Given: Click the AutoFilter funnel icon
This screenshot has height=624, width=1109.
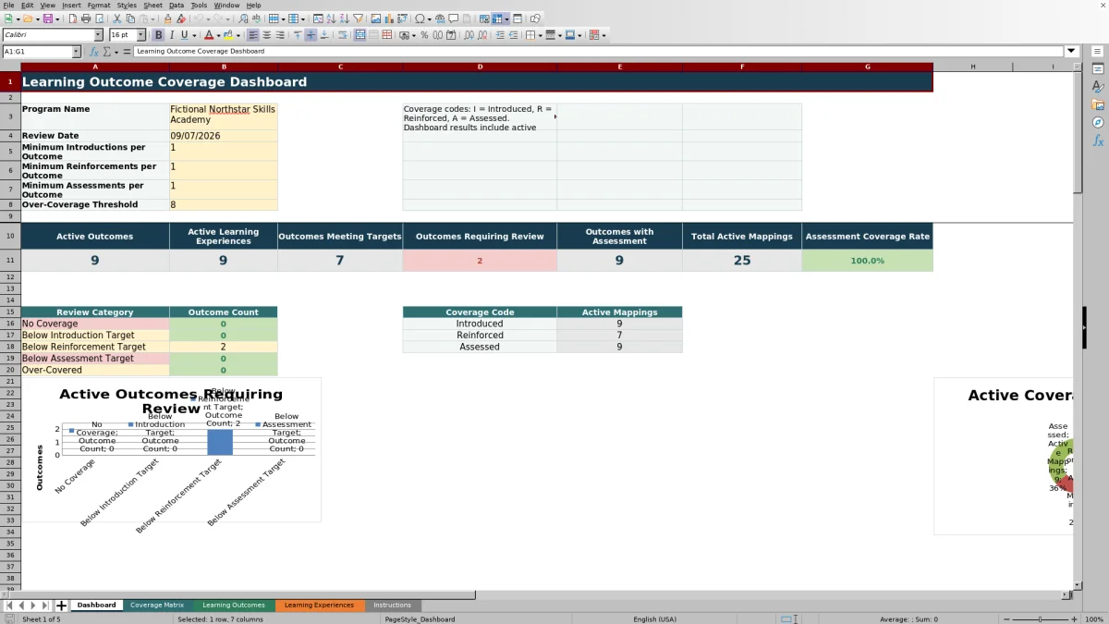Looking at the screenshot, I should pyautogui.click(x=358, y=18).
